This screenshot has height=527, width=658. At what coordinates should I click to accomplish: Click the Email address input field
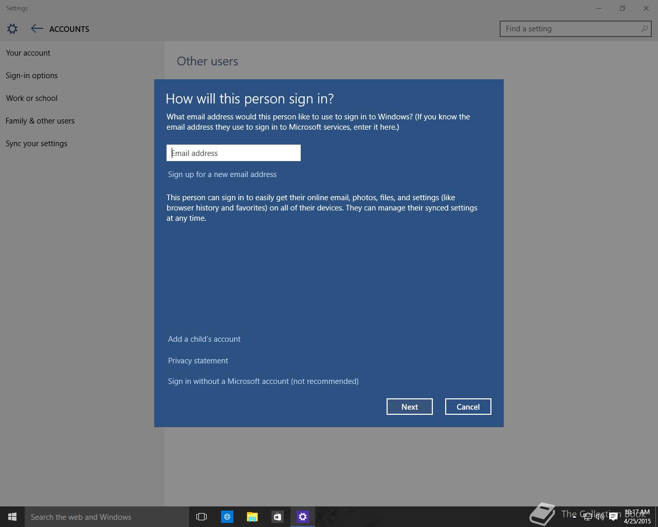[x=233, y=153]
